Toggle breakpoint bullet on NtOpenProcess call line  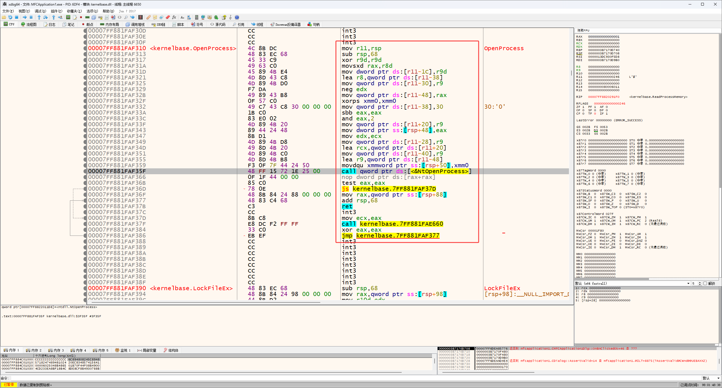click(85, 171)
